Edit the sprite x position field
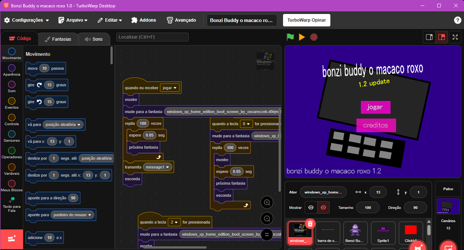 coord(378,192)
